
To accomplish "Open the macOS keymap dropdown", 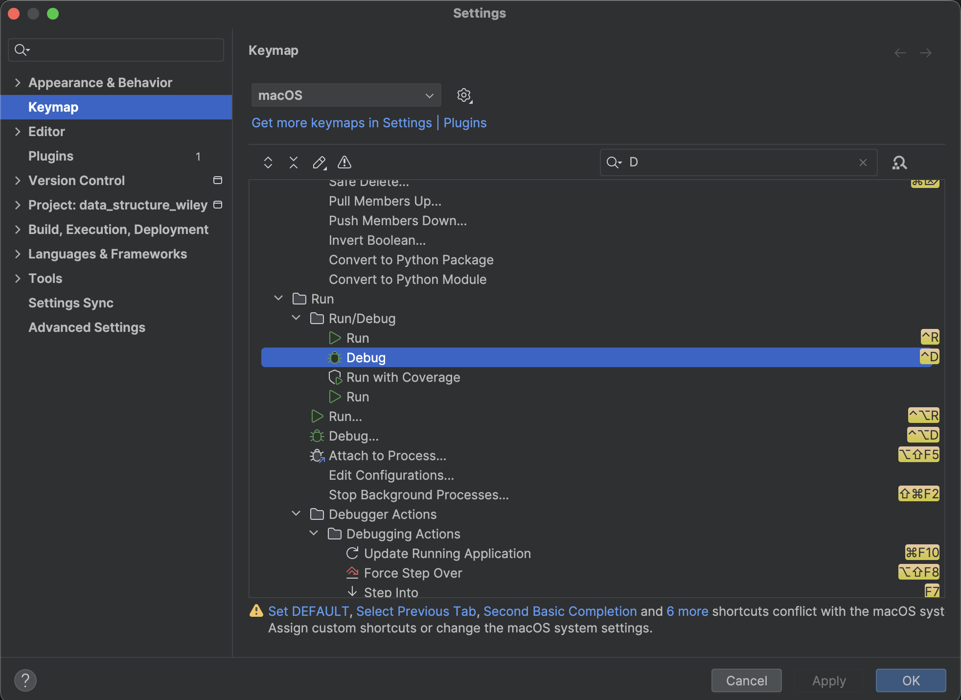I will tap(346, 95).
